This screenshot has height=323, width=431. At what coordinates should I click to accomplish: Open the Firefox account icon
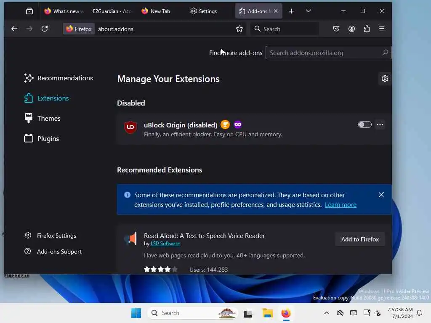coord(351,29)
